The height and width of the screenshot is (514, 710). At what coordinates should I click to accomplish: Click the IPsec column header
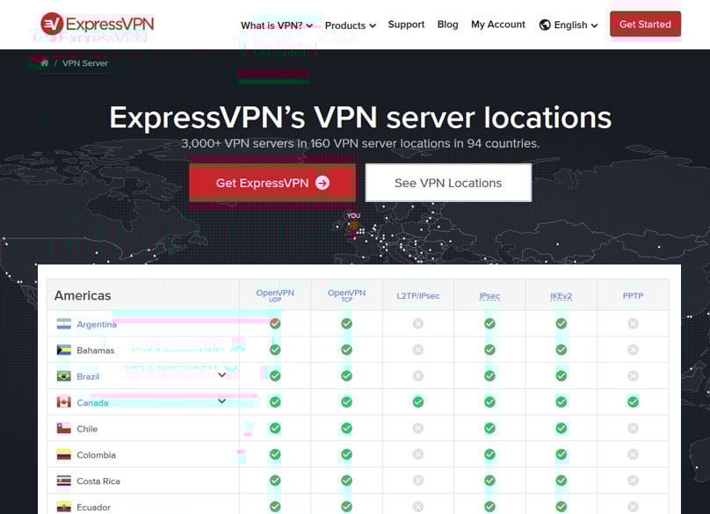click(489, 296)
